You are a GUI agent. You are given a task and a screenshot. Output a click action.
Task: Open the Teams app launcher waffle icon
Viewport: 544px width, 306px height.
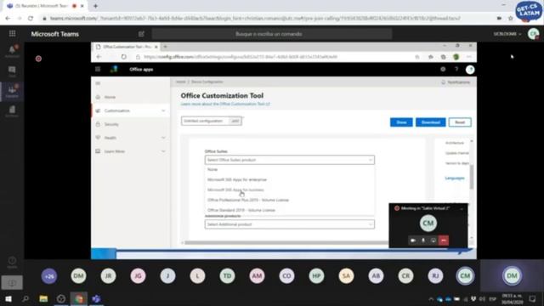click(12, 34)
